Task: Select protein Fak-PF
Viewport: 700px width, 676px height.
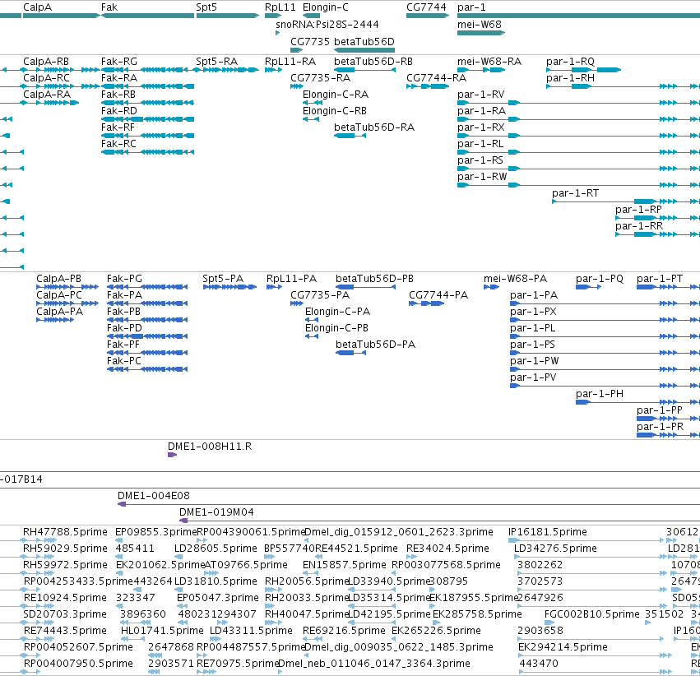Action: 147,353
